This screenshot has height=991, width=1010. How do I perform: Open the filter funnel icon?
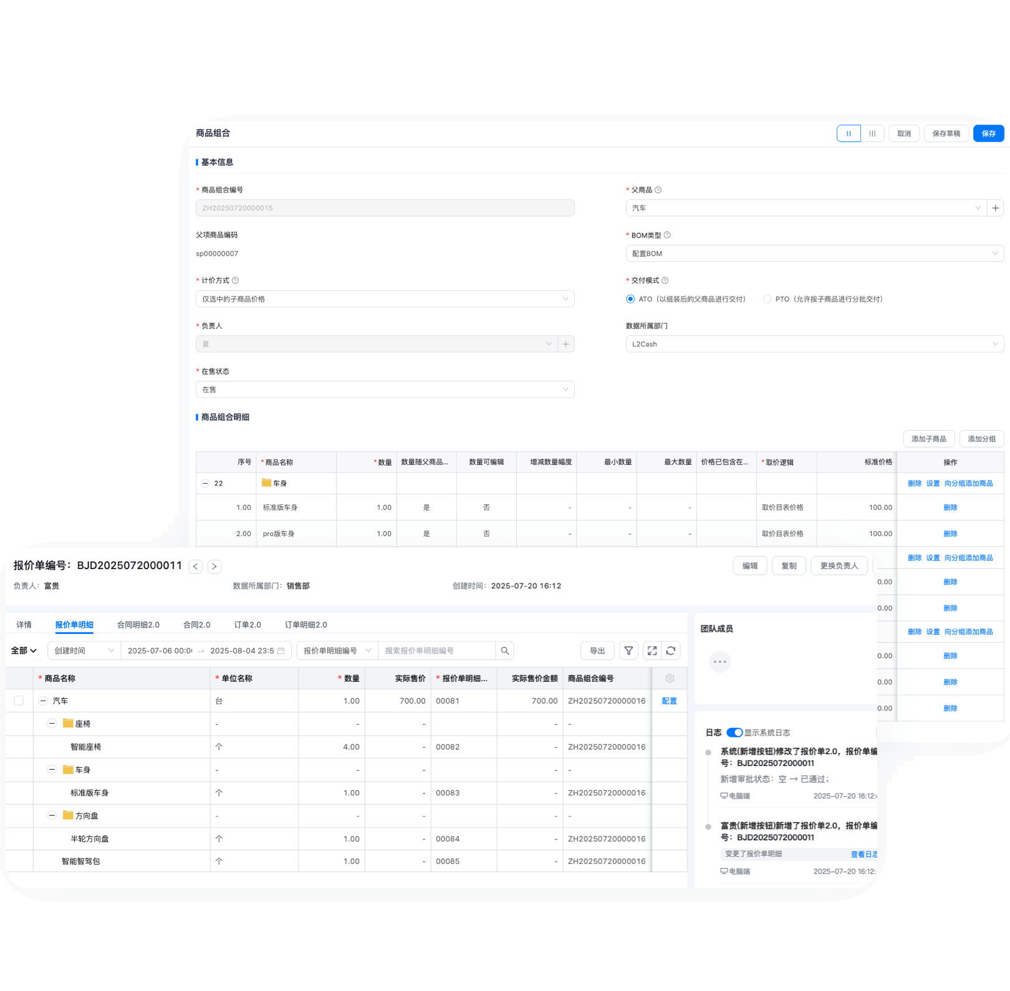628,651
